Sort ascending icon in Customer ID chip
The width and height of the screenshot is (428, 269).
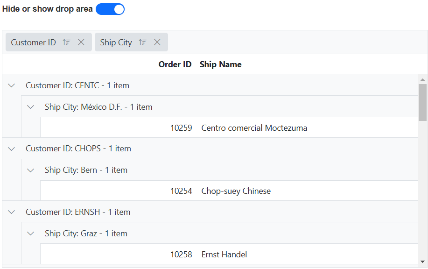click(x=67, y=42)
